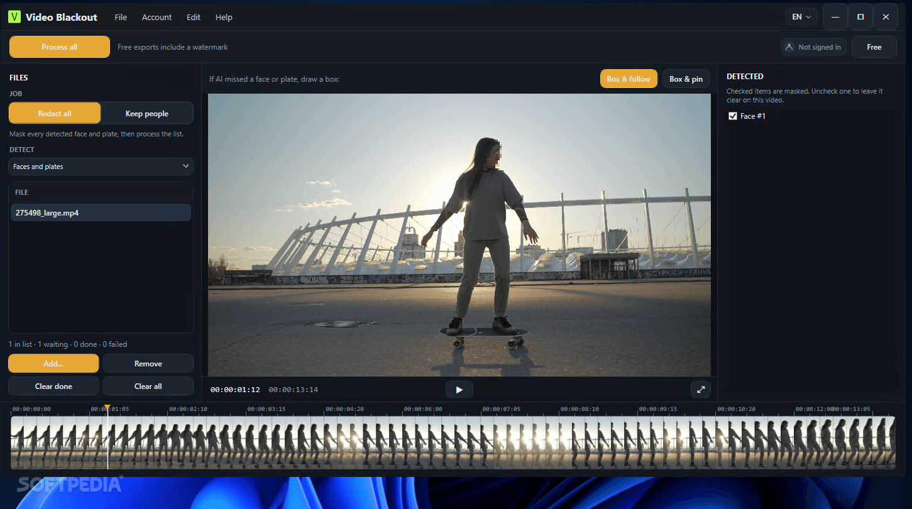Open the Account menu
This screenshot has height=509, width=912.
pyautogui.click(x=157, y=18)
